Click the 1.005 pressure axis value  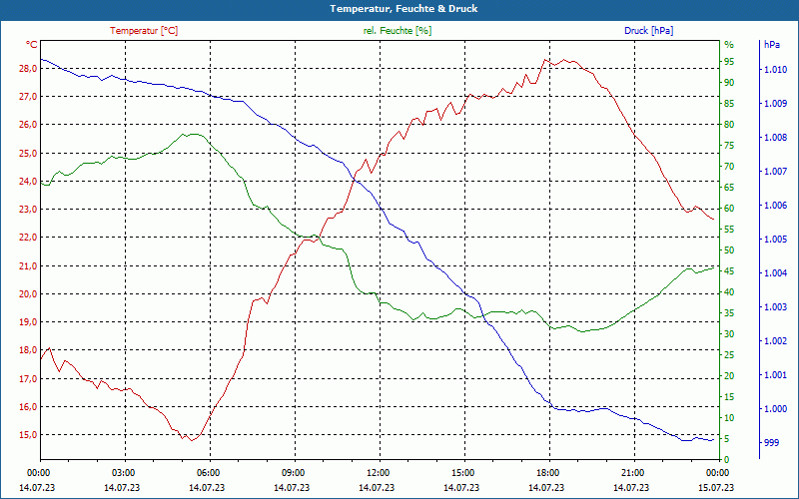tap(776, 240)
